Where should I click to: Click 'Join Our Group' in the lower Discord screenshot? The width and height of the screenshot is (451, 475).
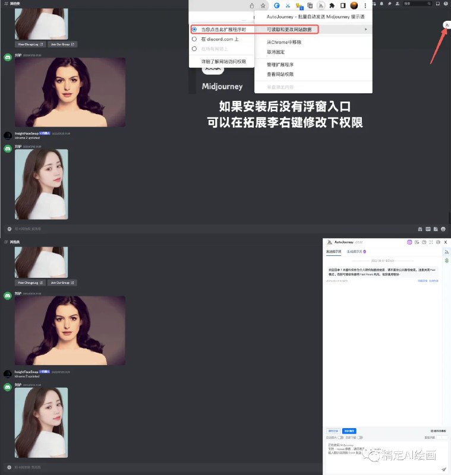pyautogui.click(x=62, y=283)
